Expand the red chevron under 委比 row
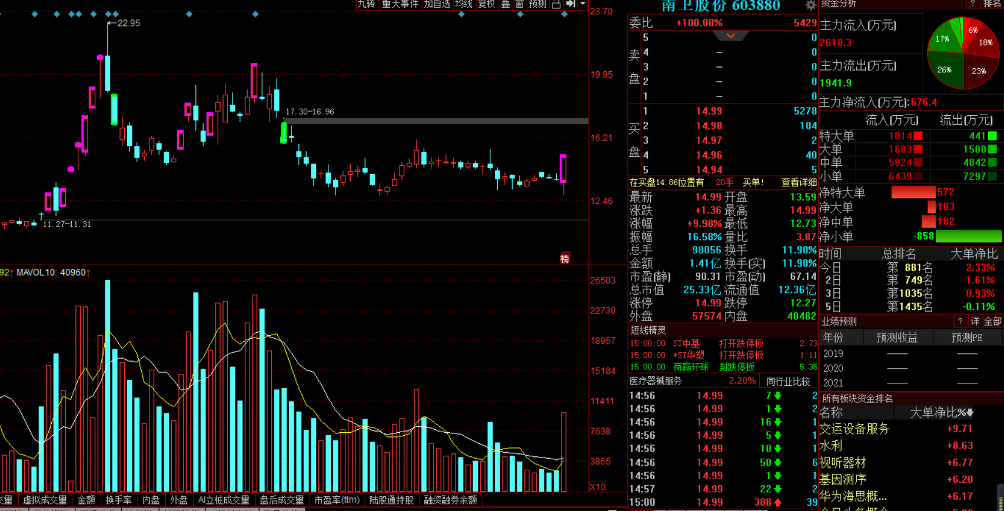 coord(730,36)
